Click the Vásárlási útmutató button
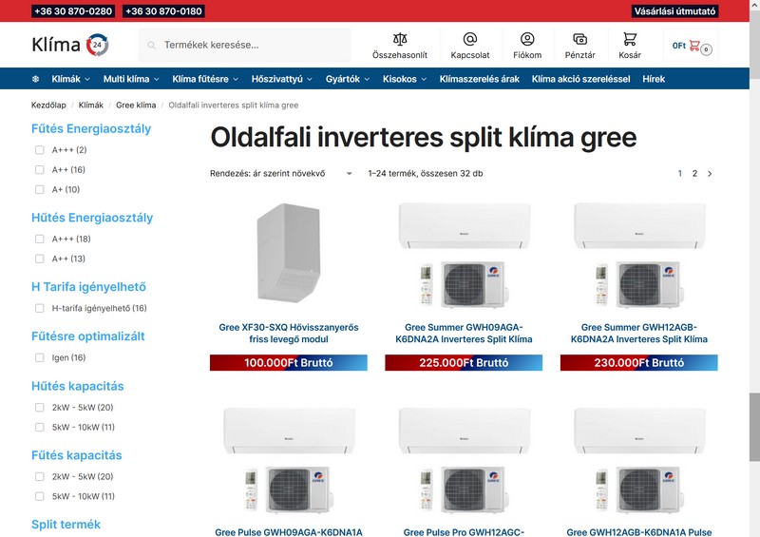This screenshot has width=760, height=537. pyautogui.click(x=674, y=11)
